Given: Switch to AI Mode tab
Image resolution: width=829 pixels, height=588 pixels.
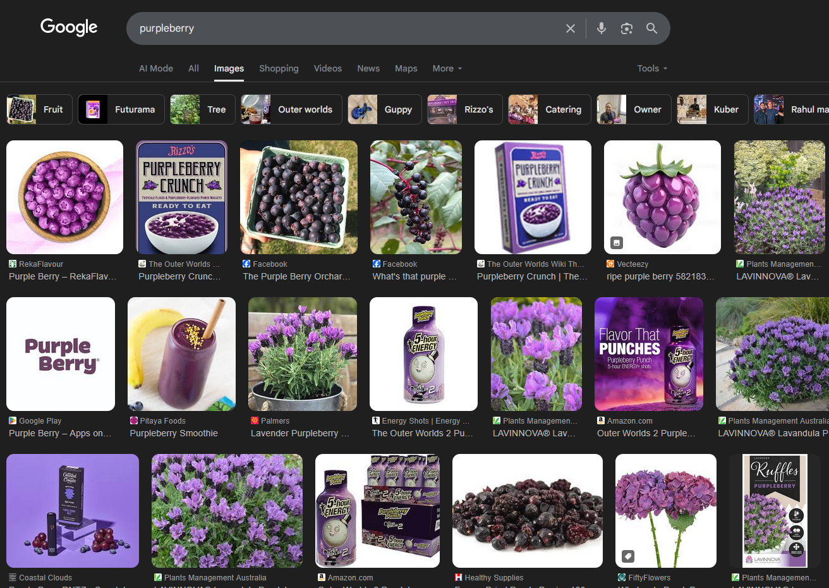Looking at the screenshot, I should pyautogui.click(x=156, y=68).
